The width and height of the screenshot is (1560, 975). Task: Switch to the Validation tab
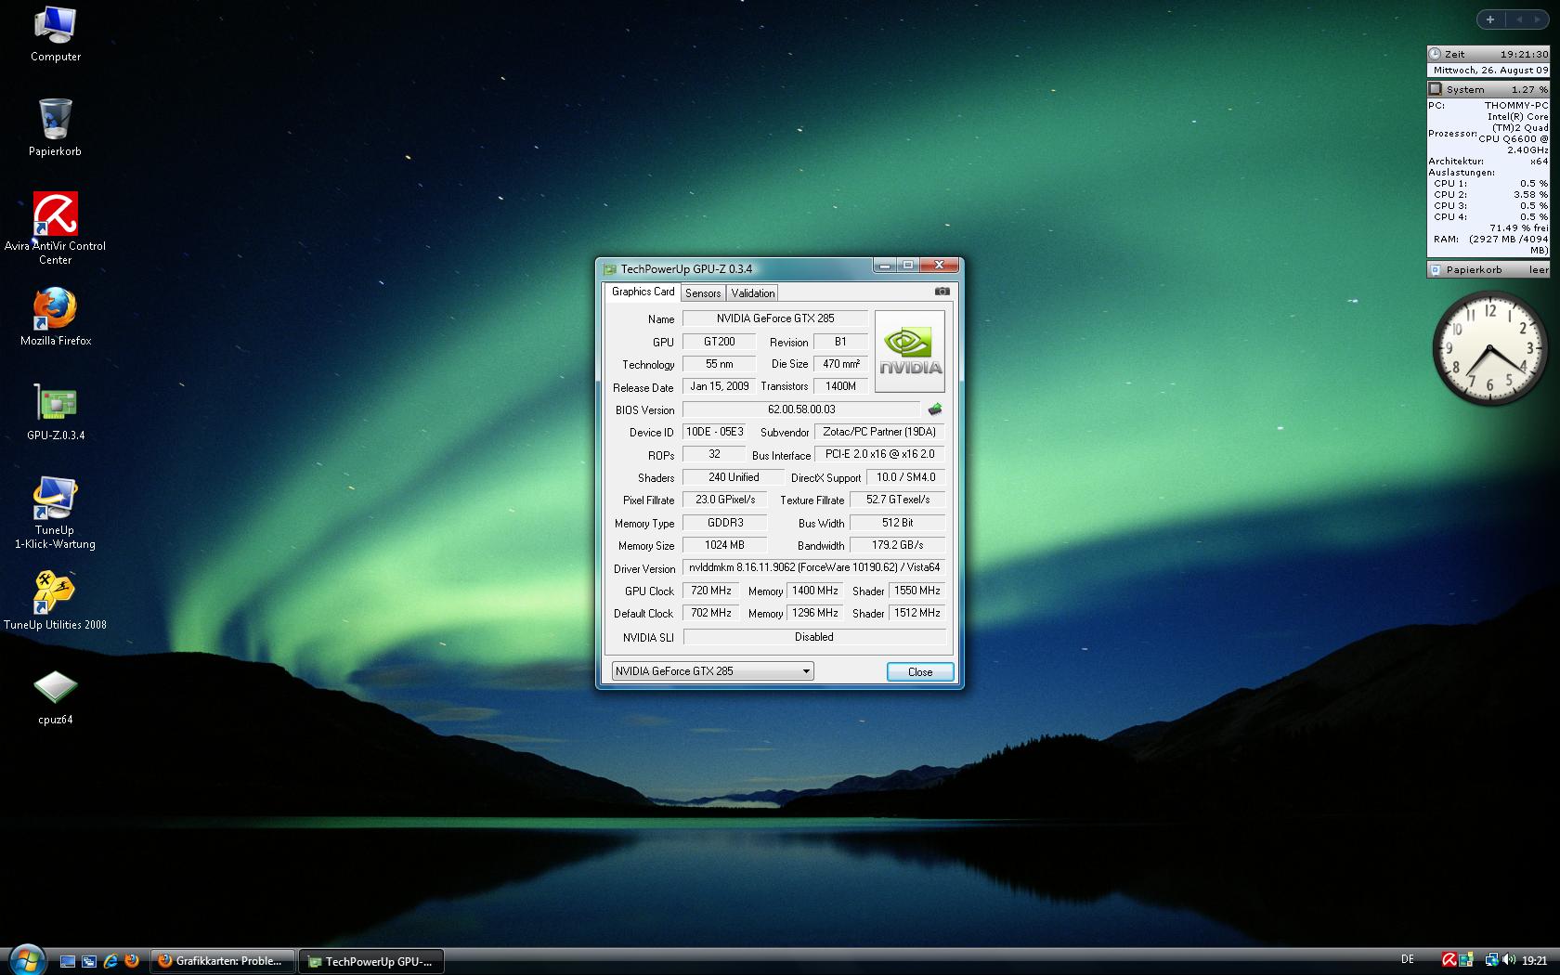point(752,293)
